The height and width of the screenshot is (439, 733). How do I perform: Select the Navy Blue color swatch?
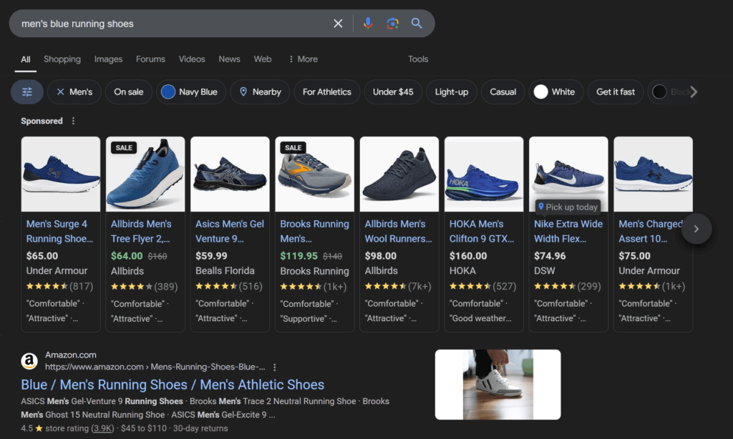pos(167,92)
